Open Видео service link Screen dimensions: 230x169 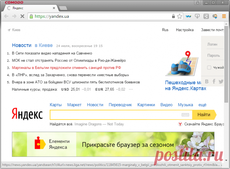166,105
